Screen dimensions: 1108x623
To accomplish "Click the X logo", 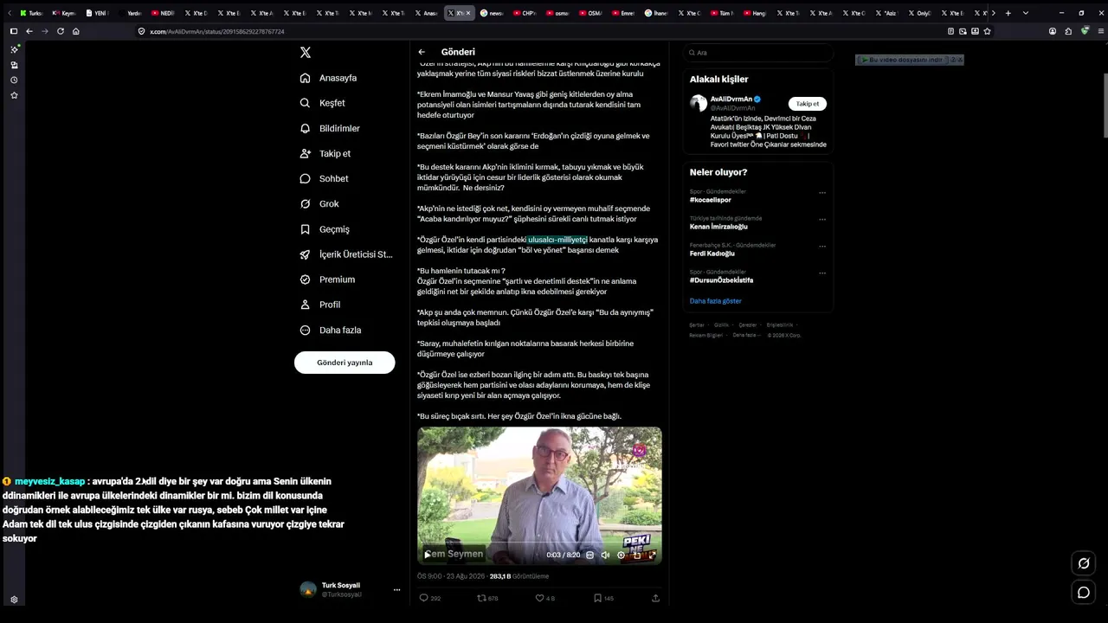I will 306,52.
